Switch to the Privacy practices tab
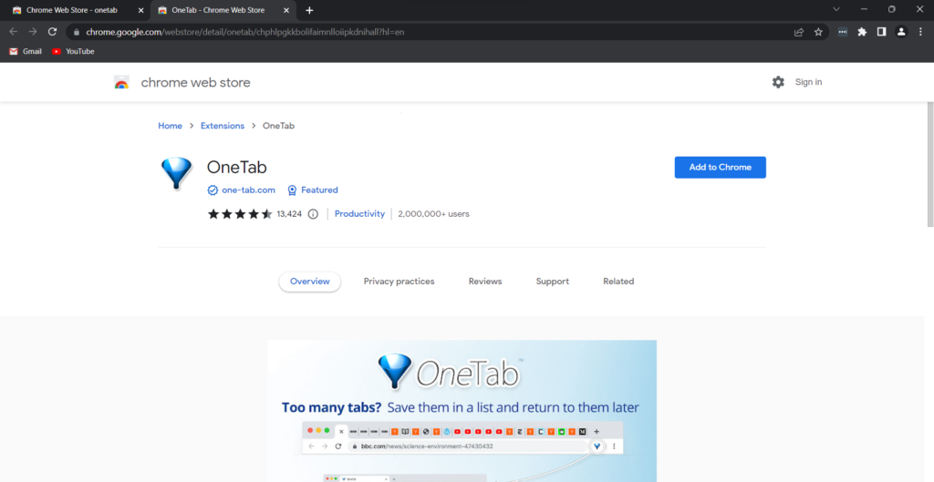The image size is (934, 482). (400, 282)
